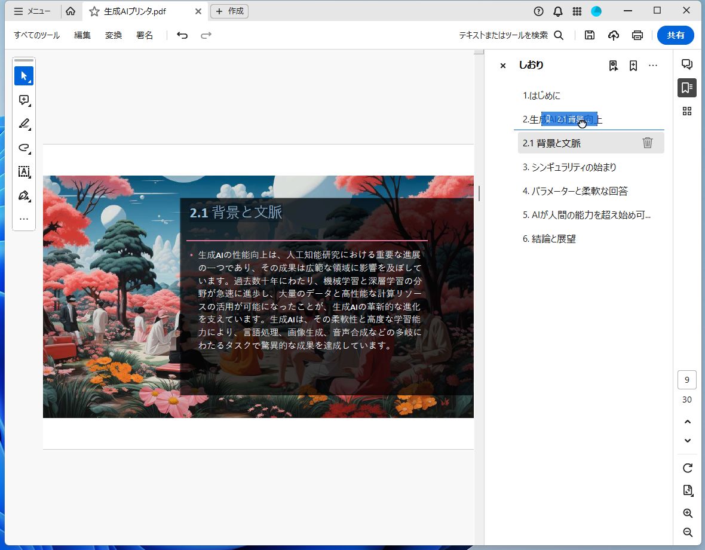705x550 pixels.
Task: Go to the previous page
Action: [688, 422]
